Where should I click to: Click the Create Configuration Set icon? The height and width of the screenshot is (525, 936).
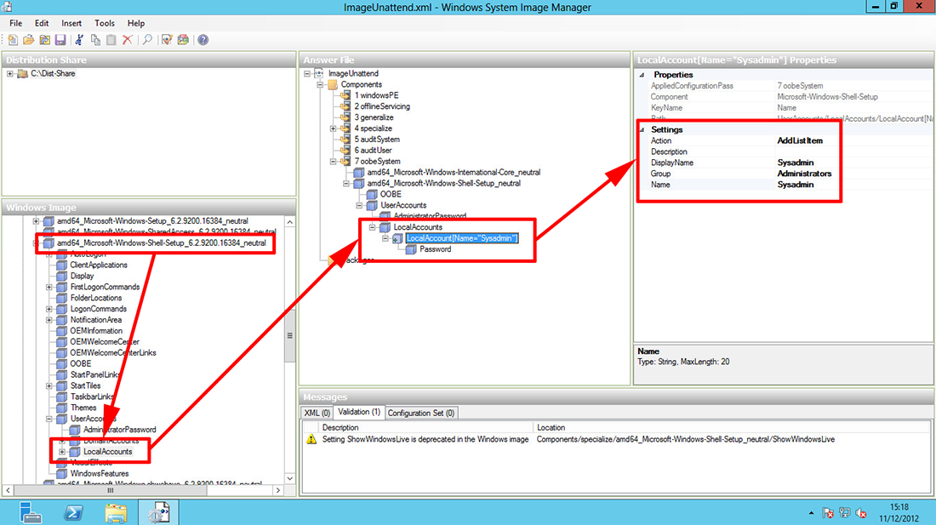pyautogui.click(x=183, y=40)
